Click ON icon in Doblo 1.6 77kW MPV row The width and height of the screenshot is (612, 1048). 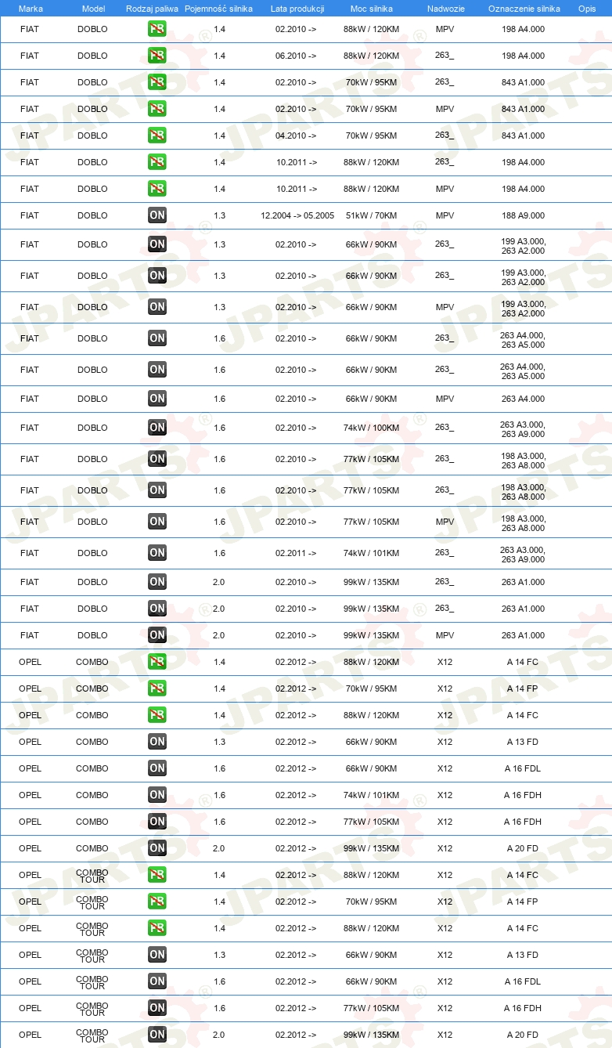pyautogui.click(x=157, y=522)
